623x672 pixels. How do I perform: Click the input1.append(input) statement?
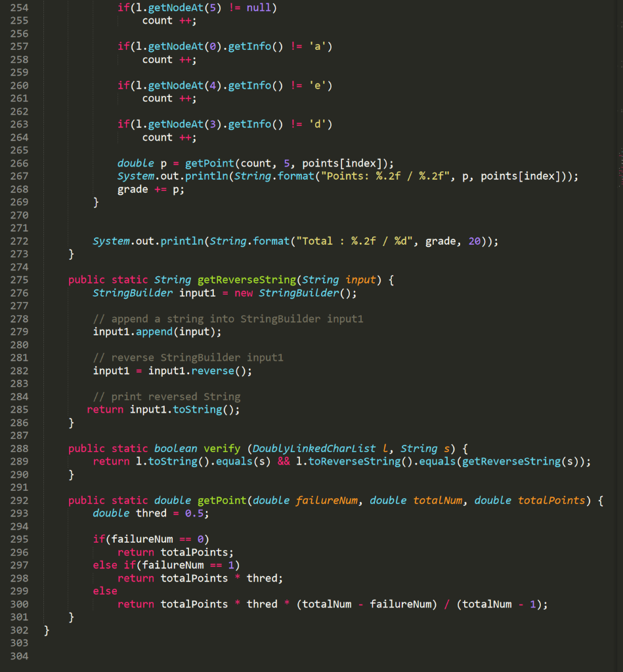coord(157,331)
